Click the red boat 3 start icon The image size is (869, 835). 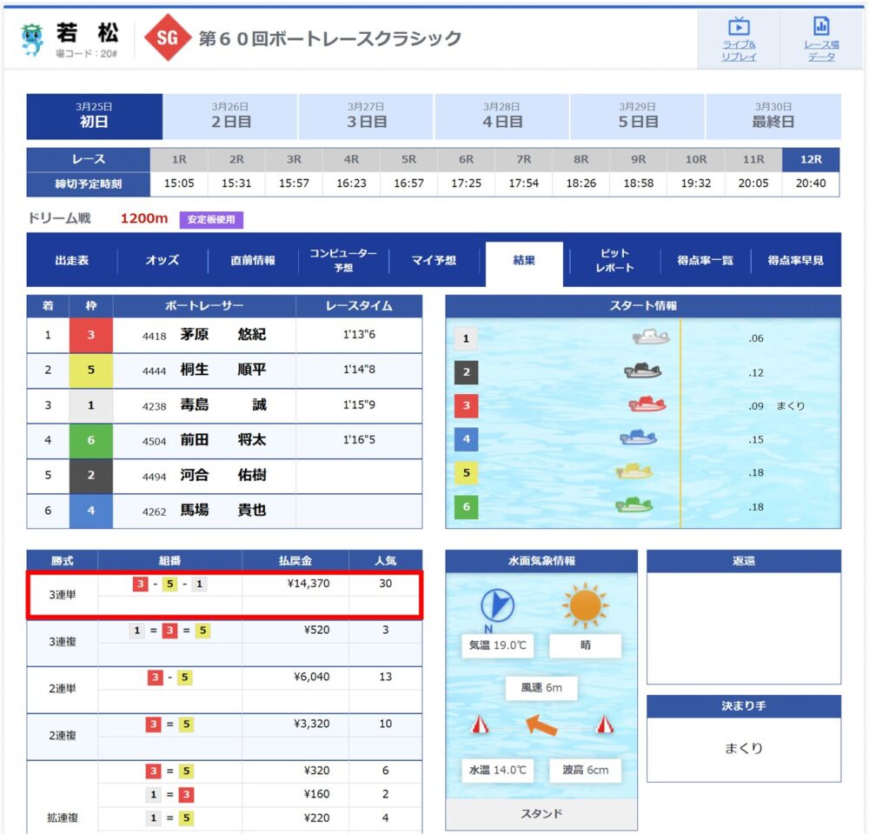(x=647, y=405)
